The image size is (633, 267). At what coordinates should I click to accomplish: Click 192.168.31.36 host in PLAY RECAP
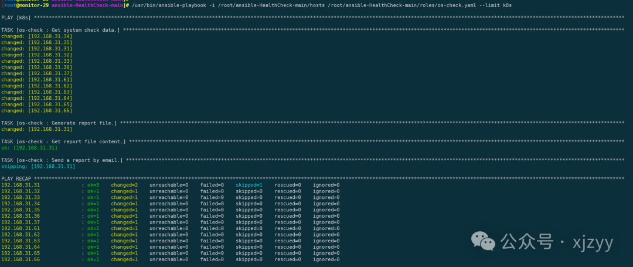coord(21,216)
